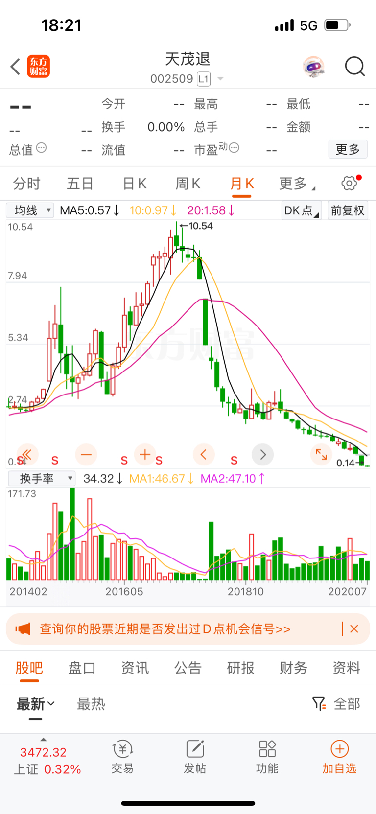Tap the back arrow icon
The width and height of the screenshot is (376, 814).
tap(15, 67)
